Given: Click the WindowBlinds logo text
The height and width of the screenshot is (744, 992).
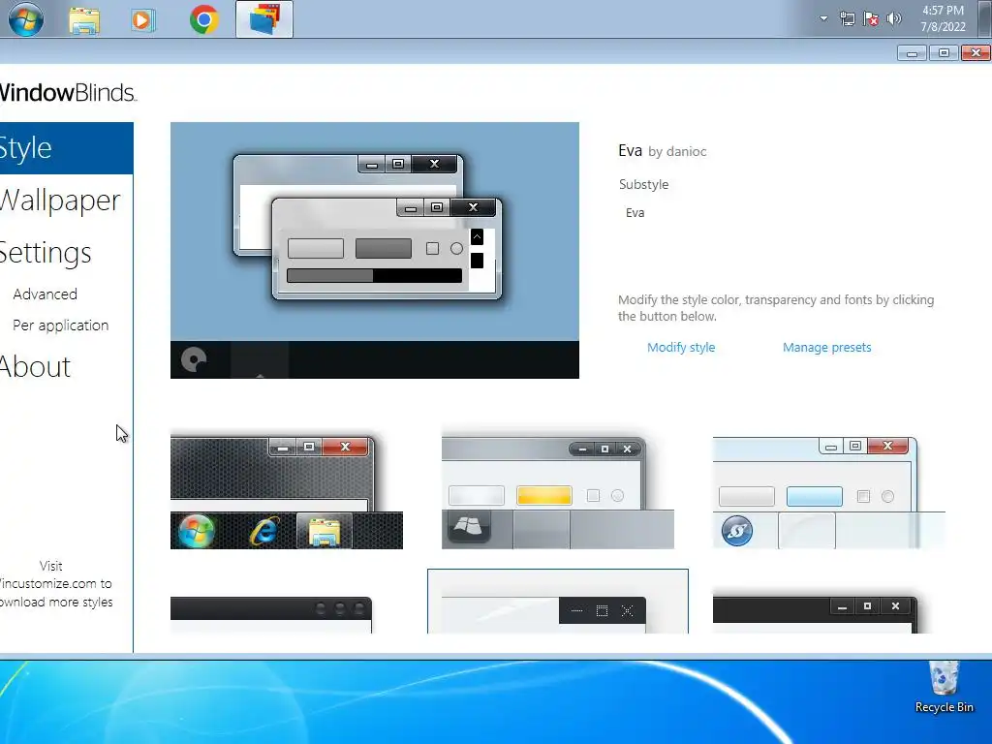Looking at the screenshot, I should click(68, 93).
